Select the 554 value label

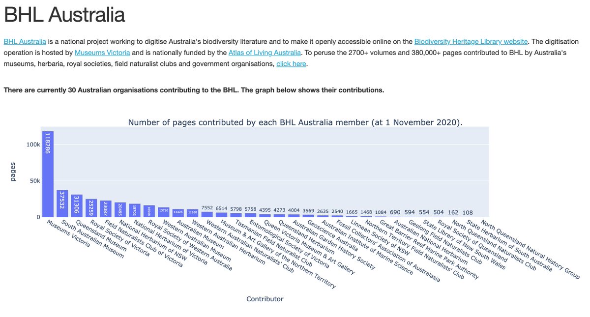pos(425,212)
